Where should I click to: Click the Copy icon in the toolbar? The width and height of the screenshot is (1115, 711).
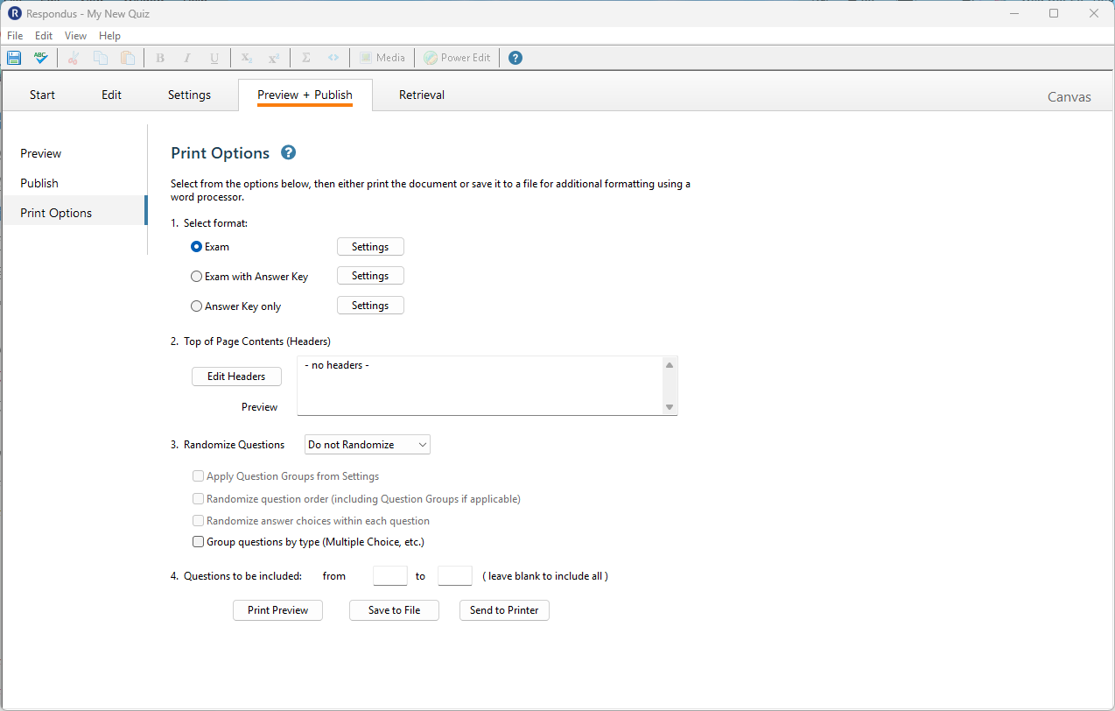pos(100,57)
